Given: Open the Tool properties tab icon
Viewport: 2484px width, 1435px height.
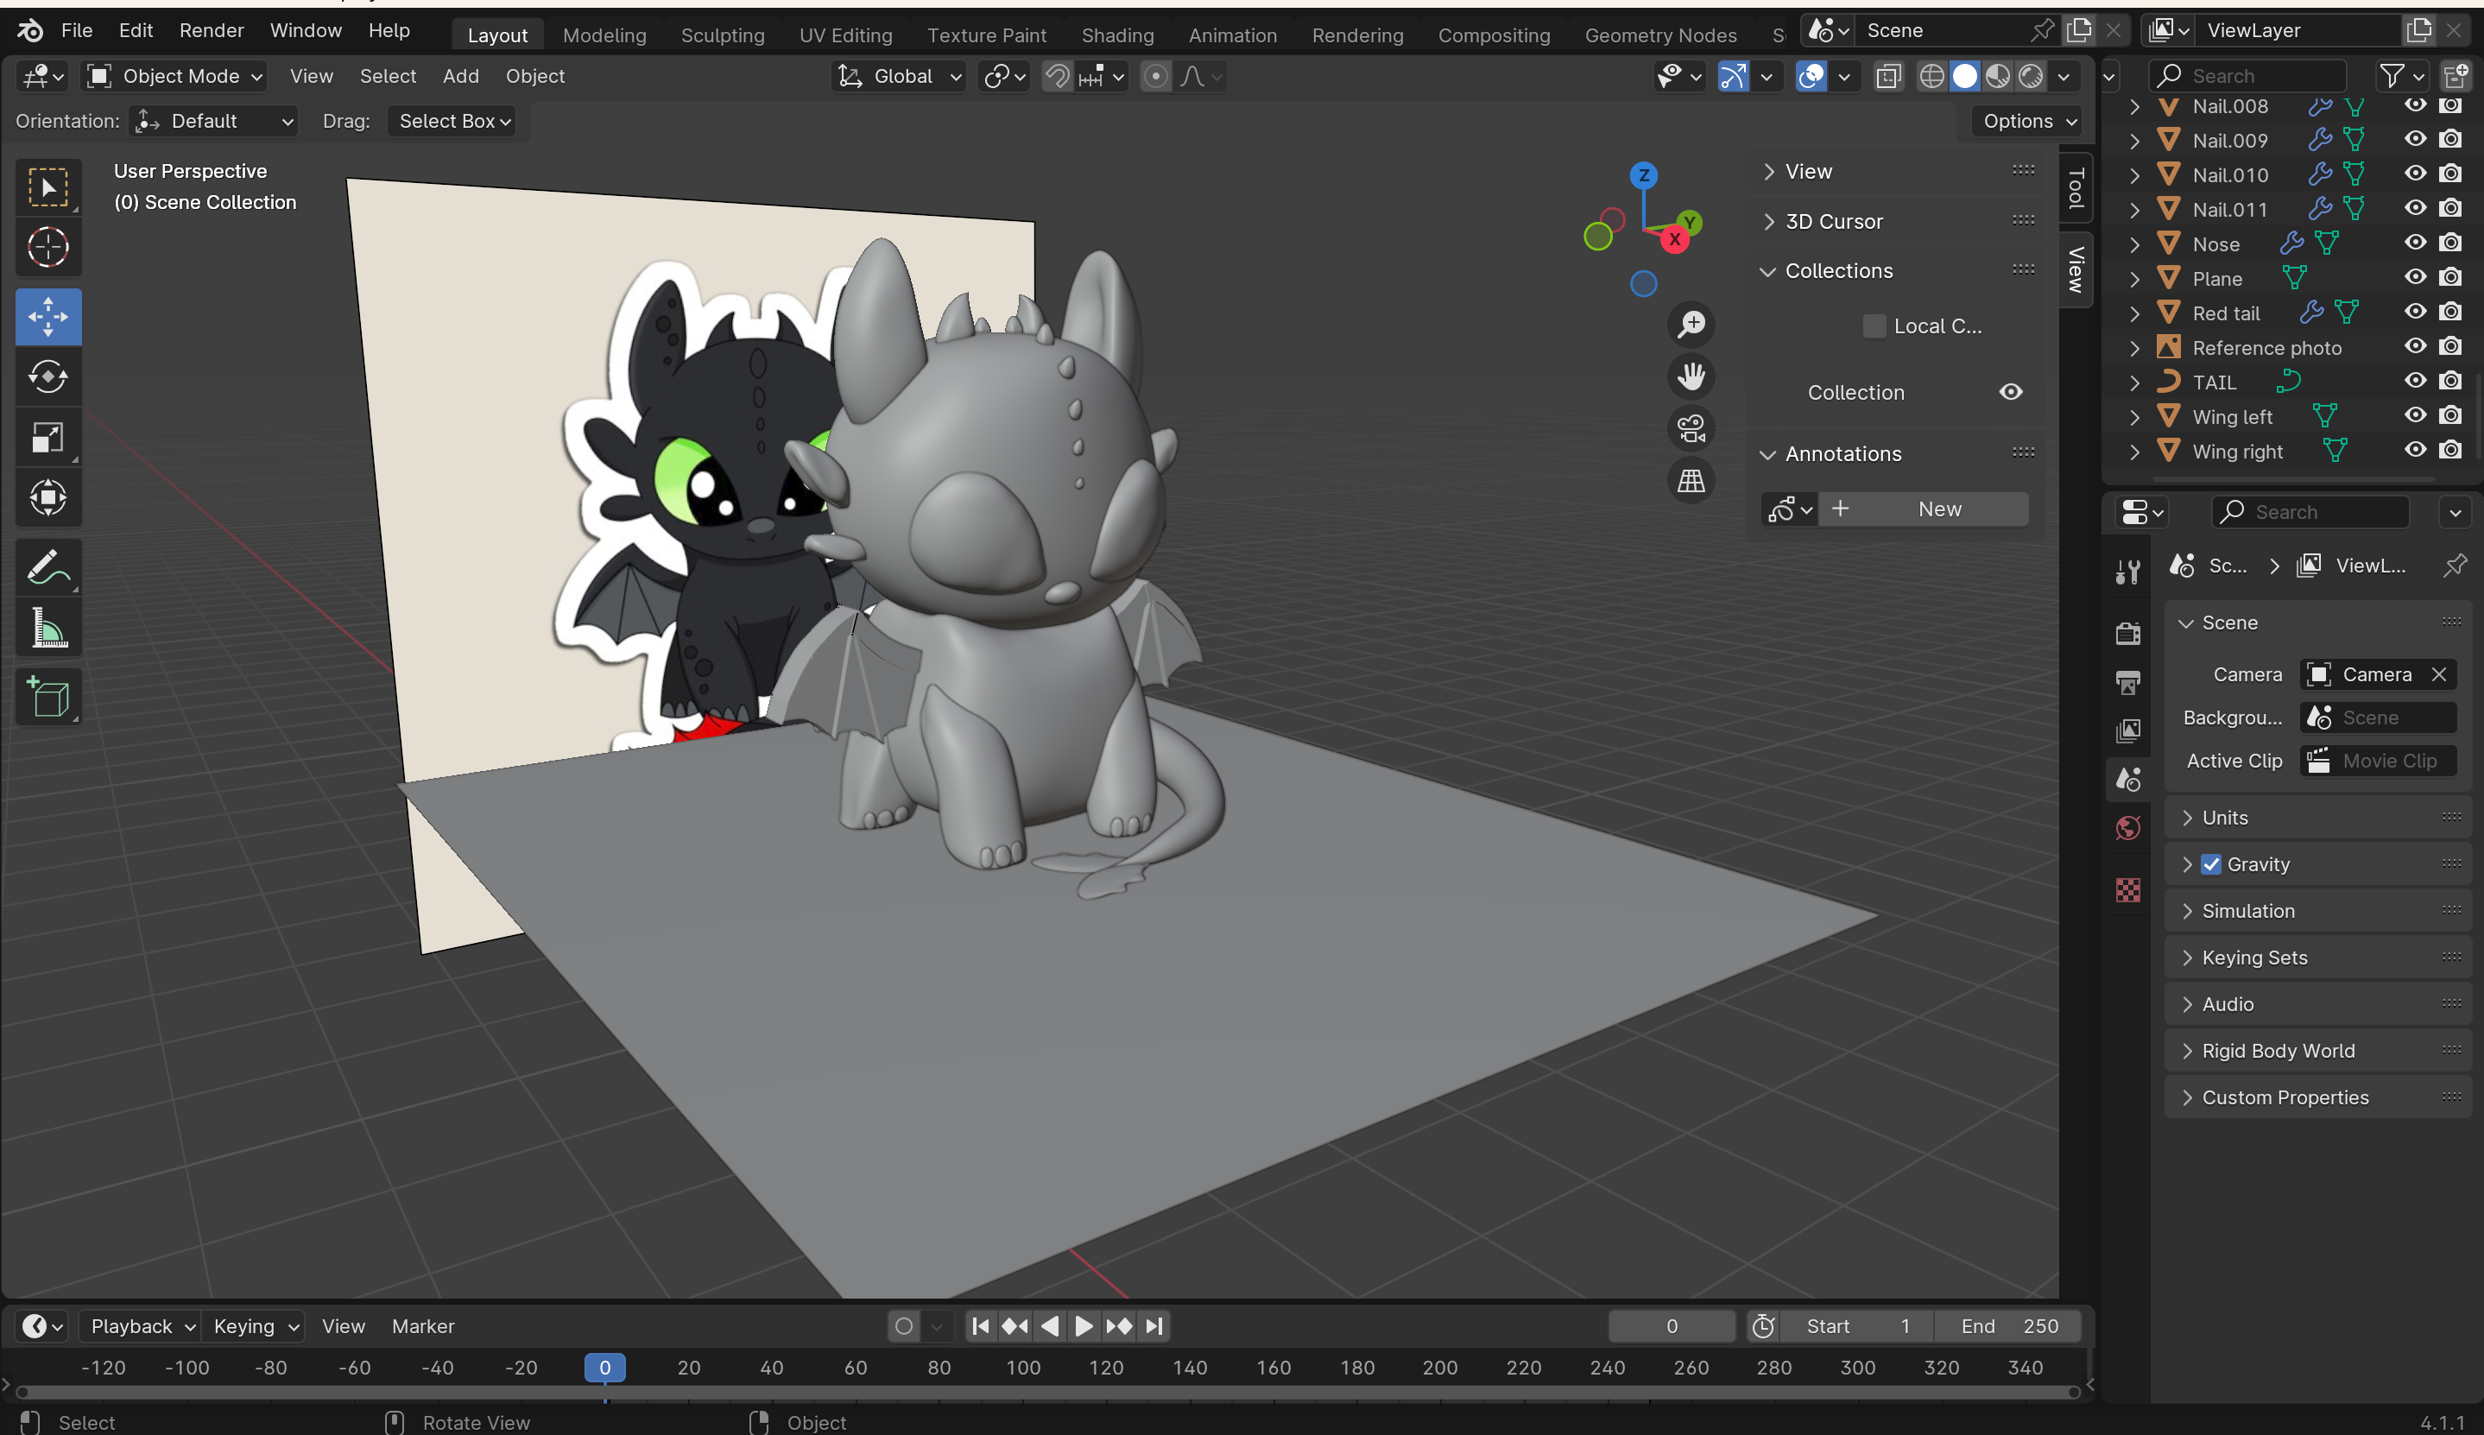Looking at the screenshot, I should pos(2128,572).
